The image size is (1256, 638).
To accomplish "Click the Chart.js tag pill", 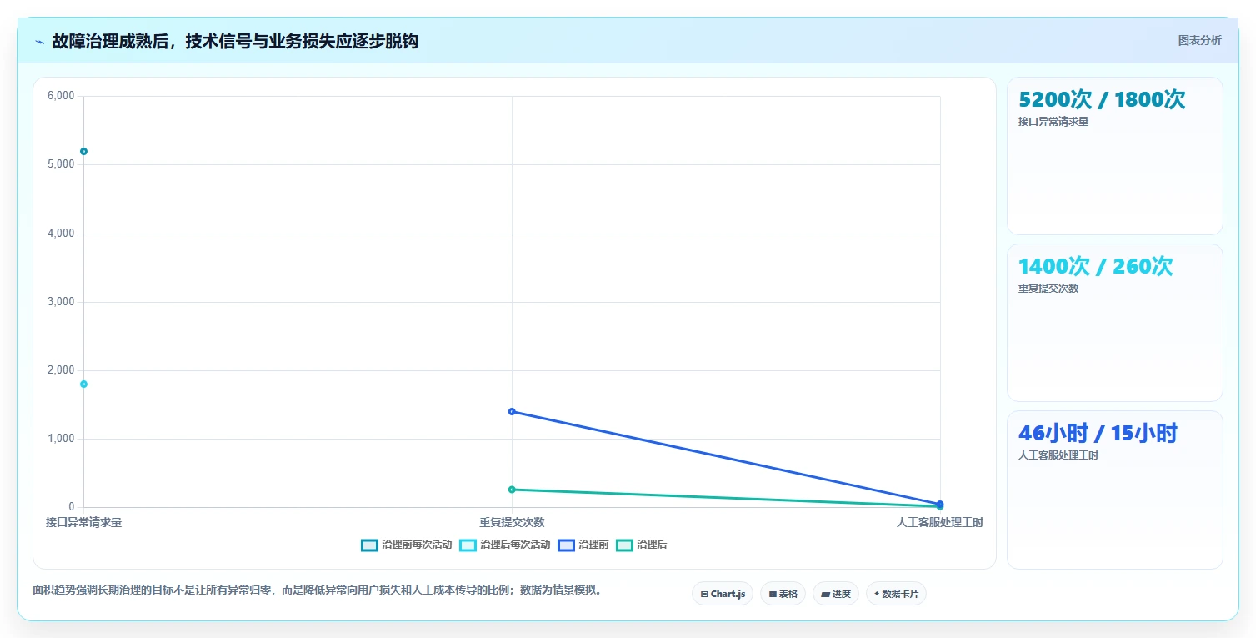I will click(x=723, y=594).
